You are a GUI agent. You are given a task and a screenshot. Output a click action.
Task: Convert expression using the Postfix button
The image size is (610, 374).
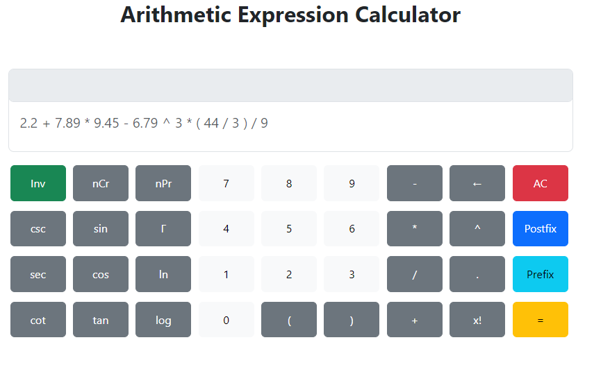coord(541,228)
